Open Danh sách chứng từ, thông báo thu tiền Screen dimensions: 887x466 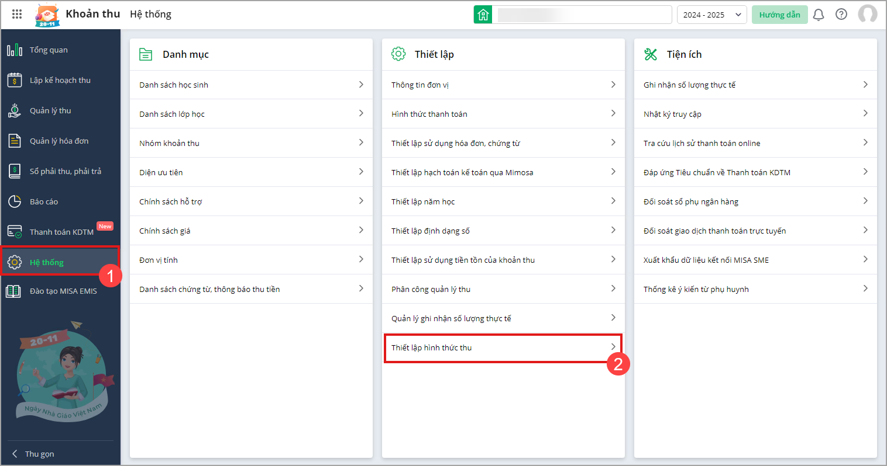pyautogui.click(x=251, y=289)
